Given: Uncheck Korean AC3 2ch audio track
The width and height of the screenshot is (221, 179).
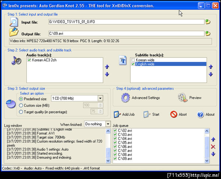Looking at the screenshot, I should pyautogui.click(x=29, y=60).
